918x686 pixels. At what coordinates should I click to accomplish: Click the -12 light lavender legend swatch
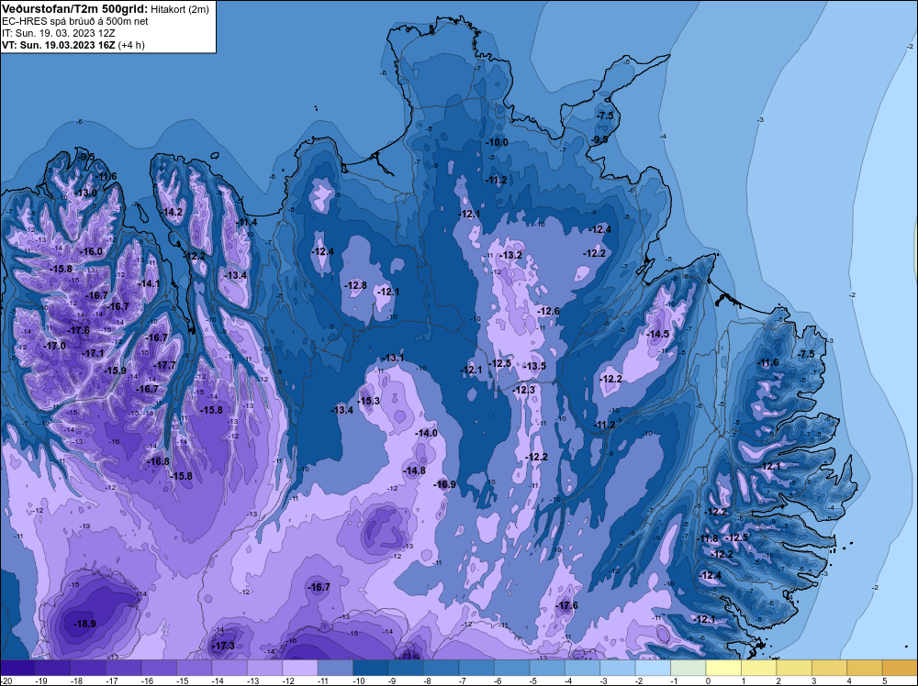coord(300,668)
